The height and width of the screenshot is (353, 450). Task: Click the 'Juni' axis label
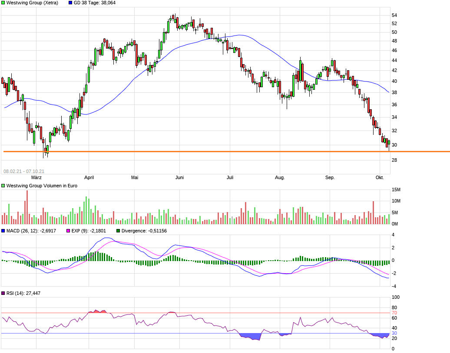pyautogui.click(x=180, y=178)
